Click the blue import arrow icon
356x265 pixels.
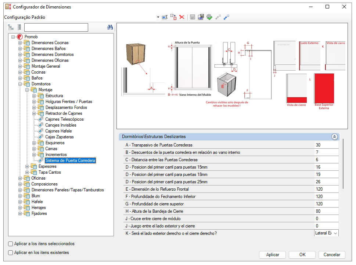point(226,17)
